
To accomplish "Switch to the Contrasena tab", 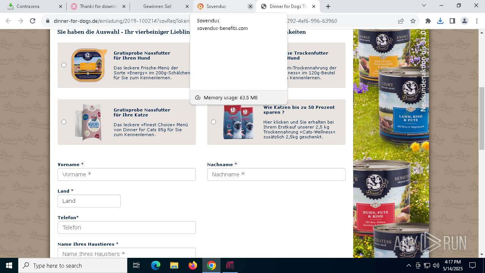I will (x=33, y=6).
